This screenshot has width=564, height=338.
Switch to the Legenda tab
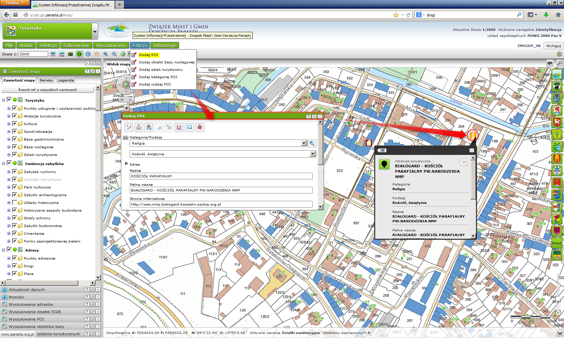66,80
